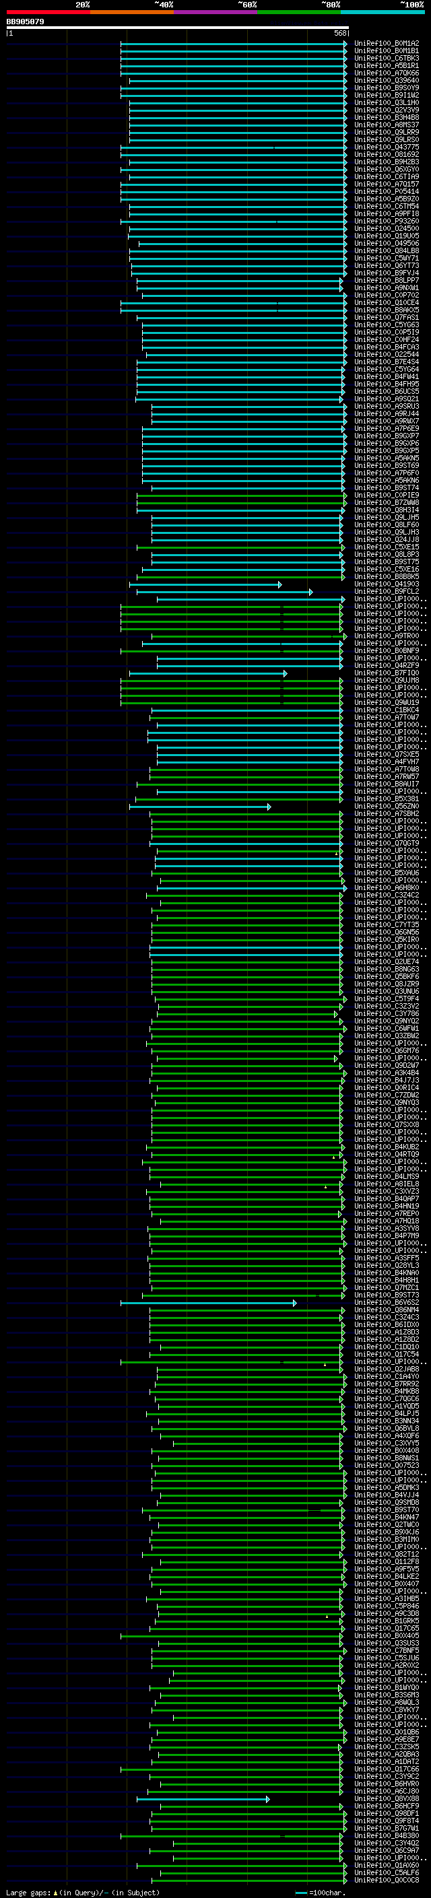Select hit UniRef100_Q39640
The image size is (431, 1898).
387,80
